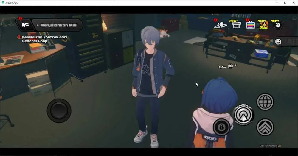Image resolution: width=298 pixels, height=156 pixels.
Task: Tap the globe map button
Action: (x=265, y=102)
